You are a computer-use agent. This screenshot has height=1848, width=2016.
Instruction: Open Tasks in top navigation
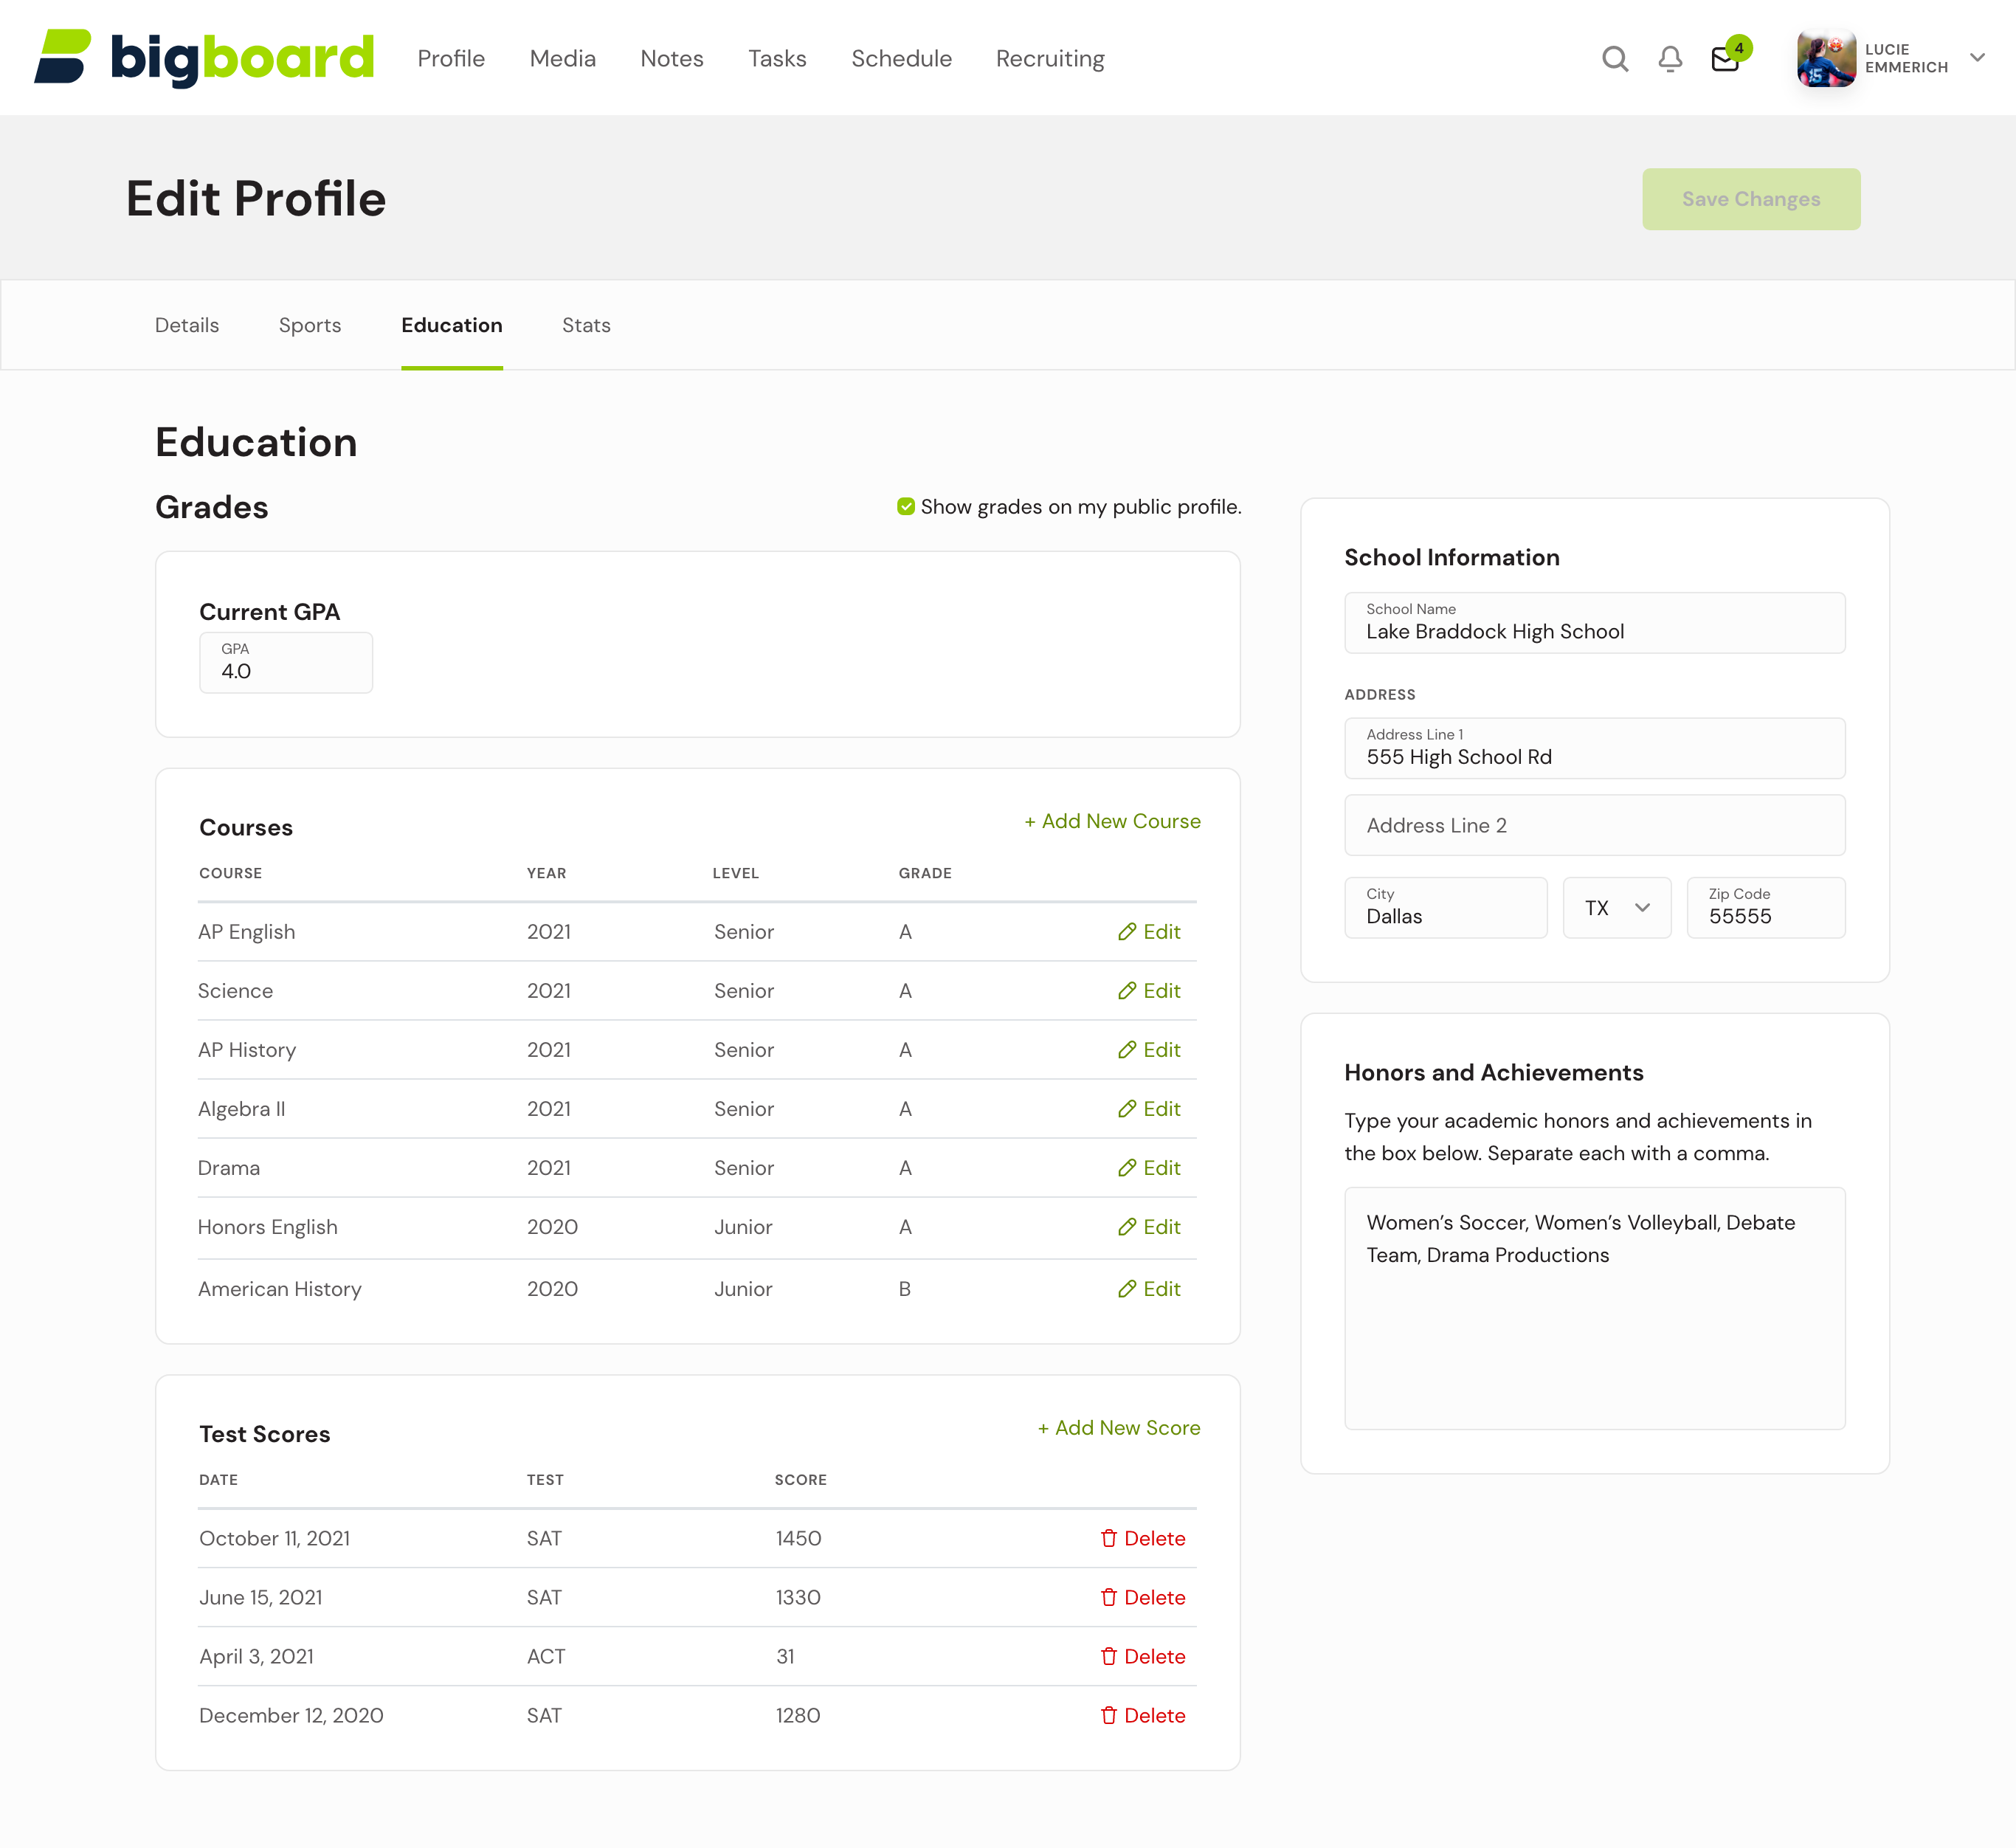coord(777,59)
